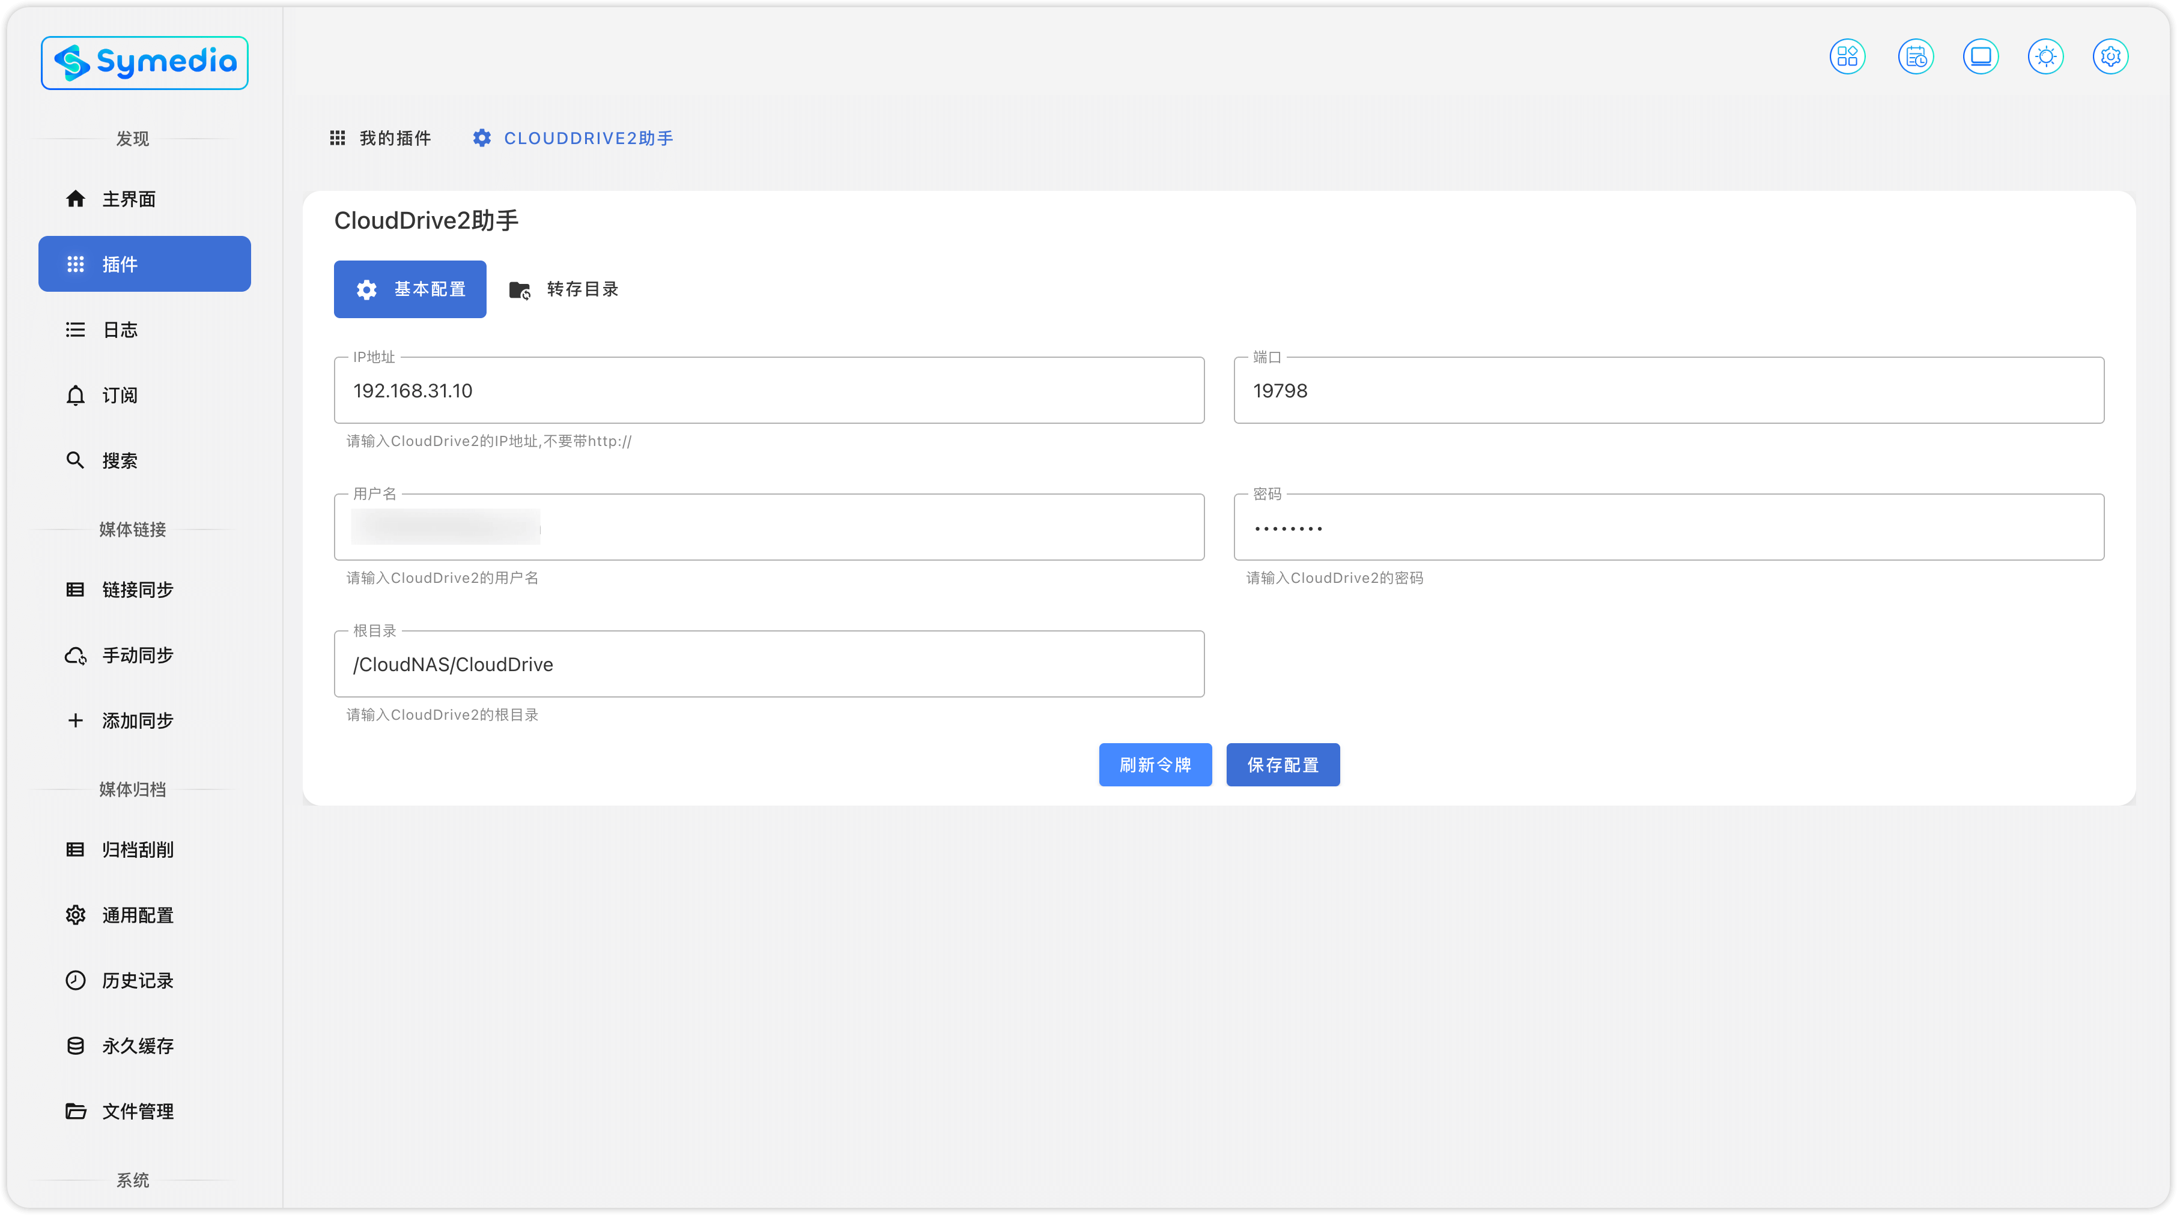This screenshot has width=2177, height=1215.
Task: Switch to 转存目录 tab
Action: pyautogui.click(x=565, y=289)
